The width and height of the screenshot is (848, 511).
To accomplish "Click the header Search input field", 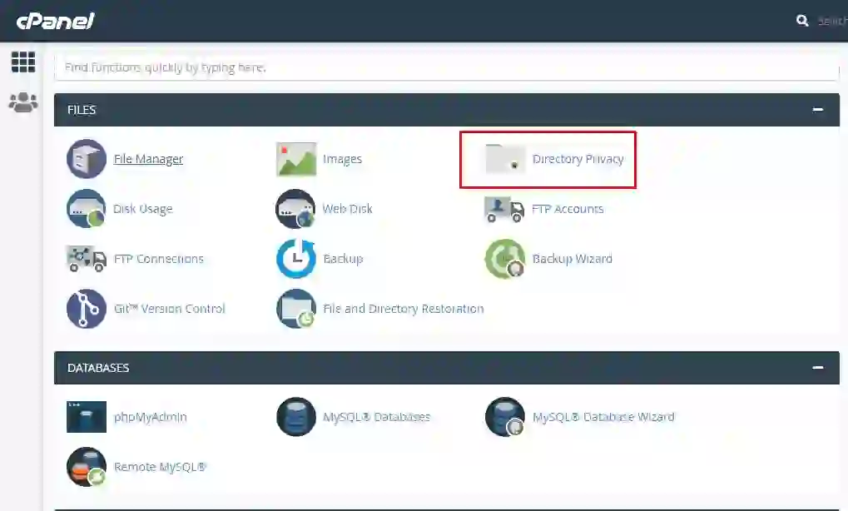I will (832, 21).
